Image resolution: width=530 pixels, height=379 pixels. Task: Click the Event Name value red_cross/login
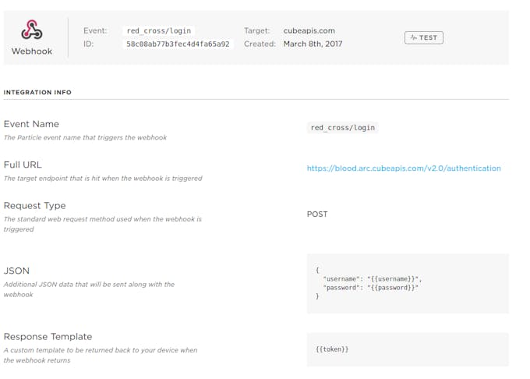342,128
